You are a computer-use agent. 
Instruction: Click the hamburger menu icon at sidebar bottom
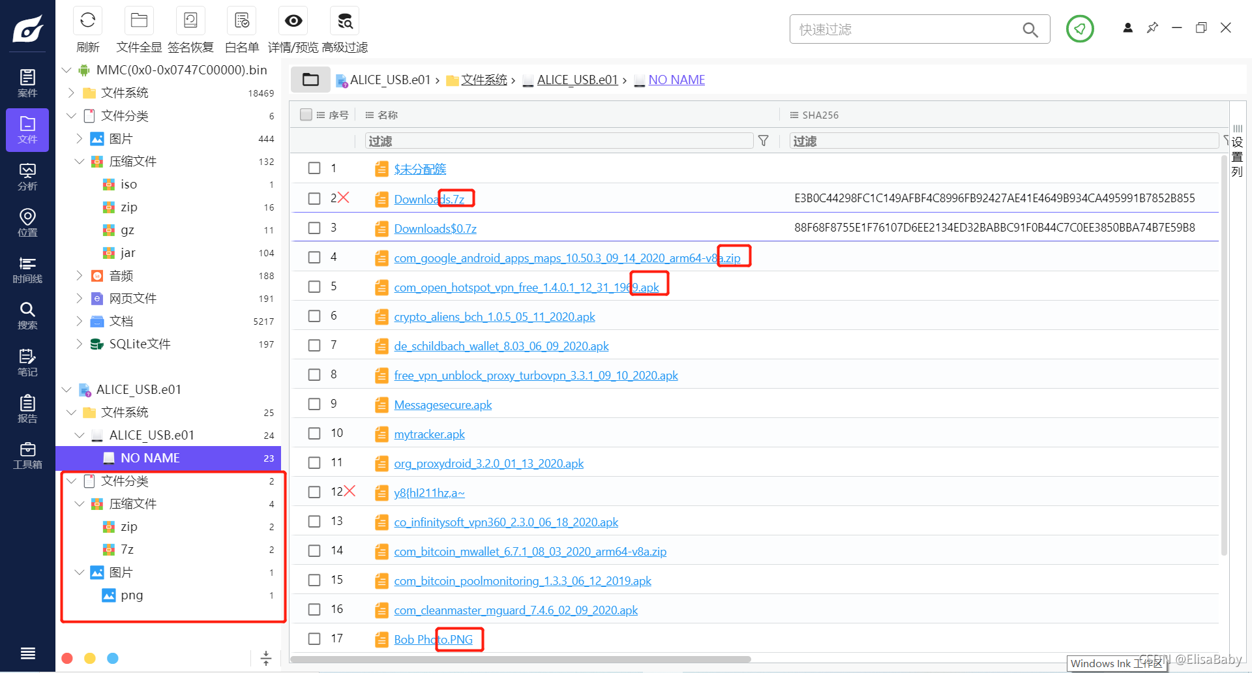tap(27, 653)
